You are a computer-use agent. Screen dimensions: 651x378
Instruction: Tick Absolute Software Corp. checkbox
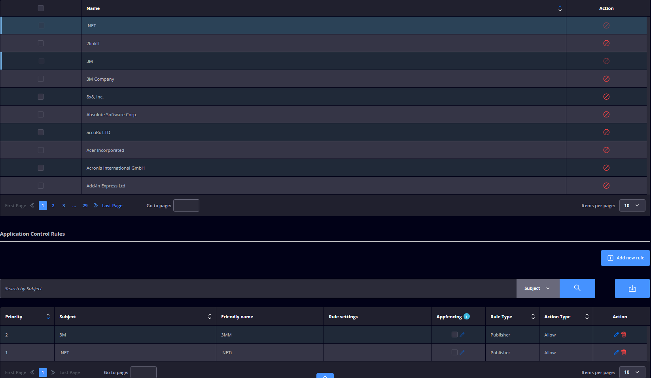click(x=41, y=114)
